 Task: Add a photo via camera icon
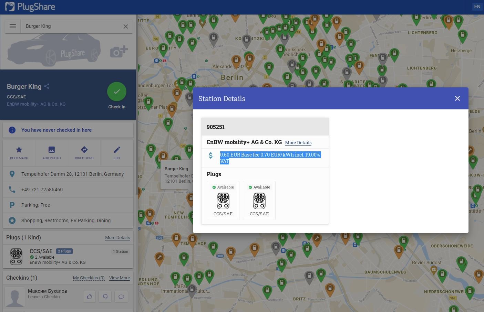(119, 52)
